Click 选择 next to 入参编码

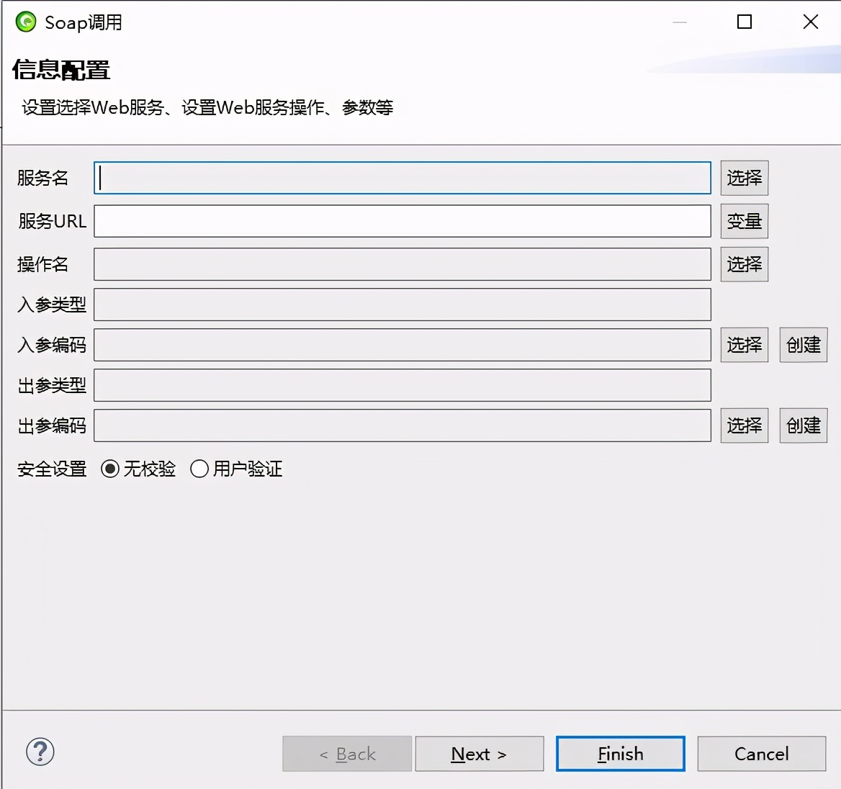click(744, 345)
